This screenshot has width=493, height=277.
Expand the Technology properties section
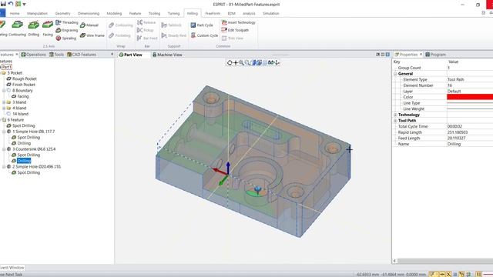(x=395, y=115)
